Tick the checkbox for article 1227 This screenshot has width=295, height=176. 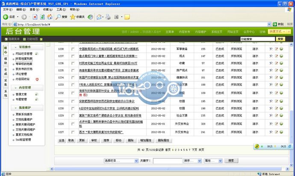click(73, 132)
